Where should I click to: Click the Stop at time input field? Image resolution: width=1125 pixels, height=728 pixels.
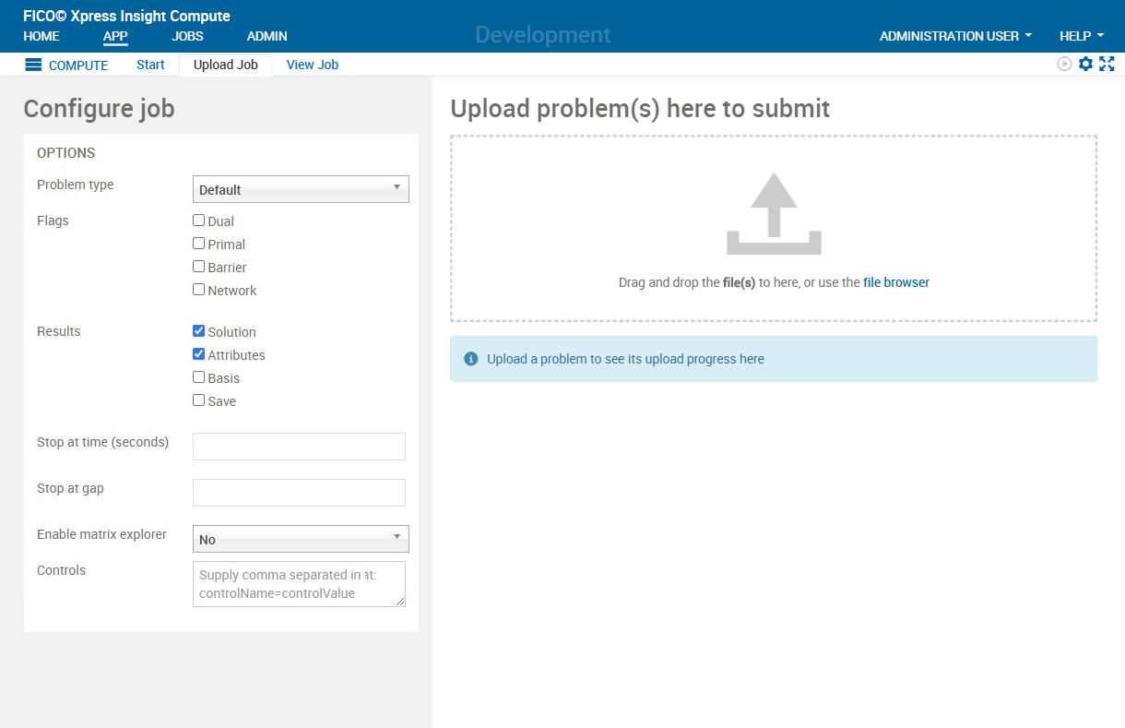(x=299, y=447)
